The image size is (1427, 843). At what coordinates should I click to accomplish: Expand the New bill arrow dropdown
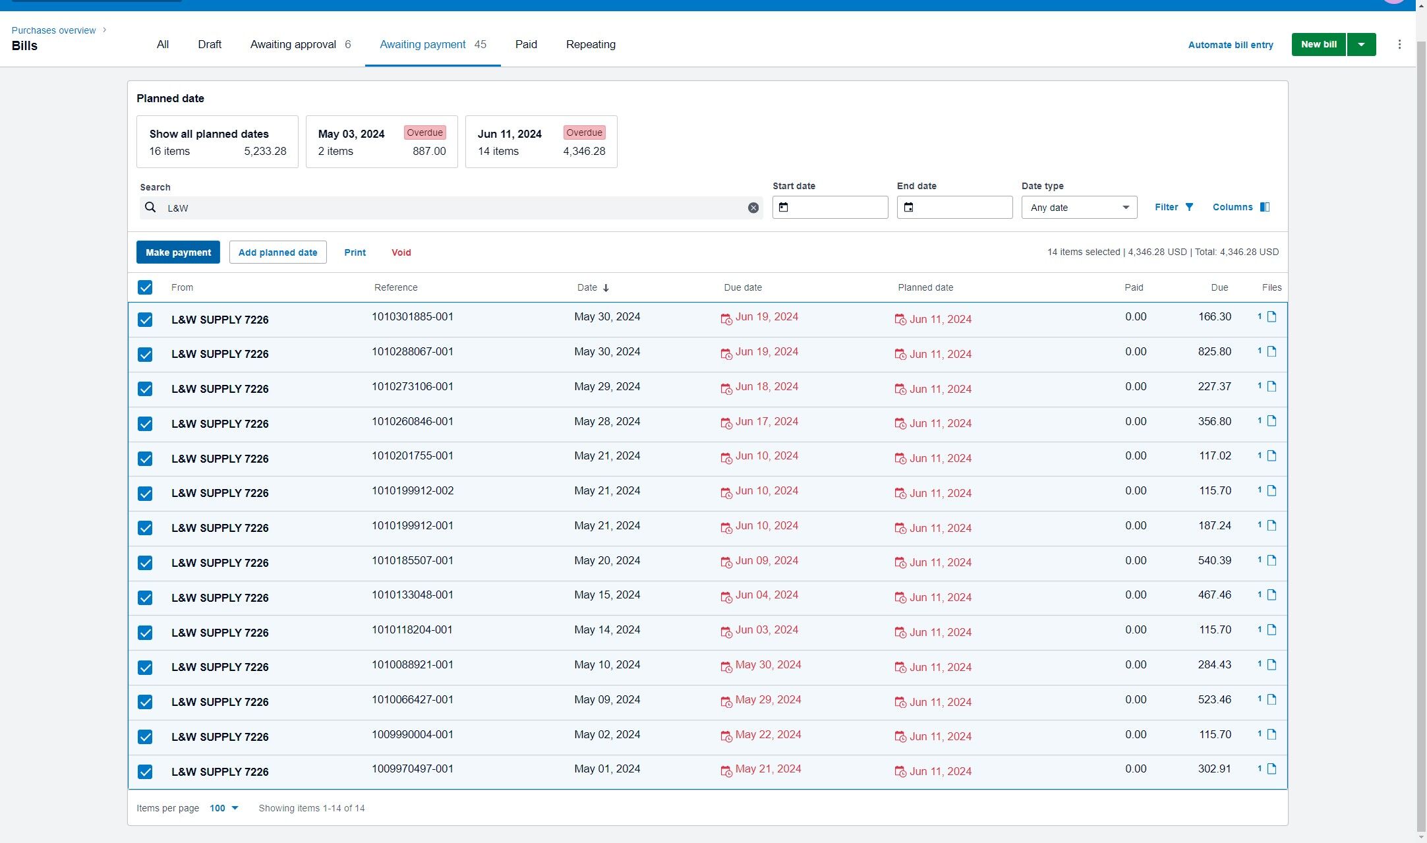tap(1361, 45)
